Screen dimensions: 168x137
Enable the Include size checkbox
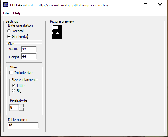11,73
